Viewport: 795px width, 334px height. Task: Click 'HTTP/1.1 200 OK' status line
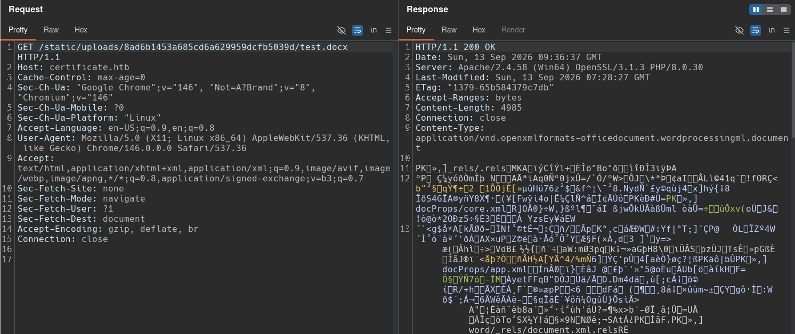456,47
